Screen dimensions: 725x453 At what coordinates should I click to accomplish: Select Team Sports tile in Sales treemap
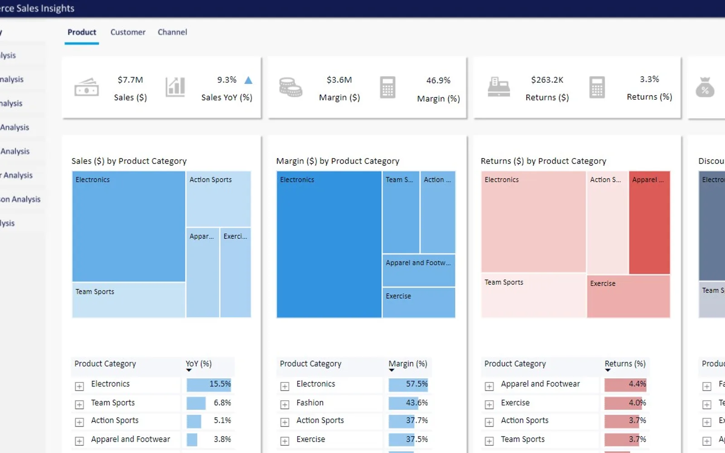click(x=129, y=300)
